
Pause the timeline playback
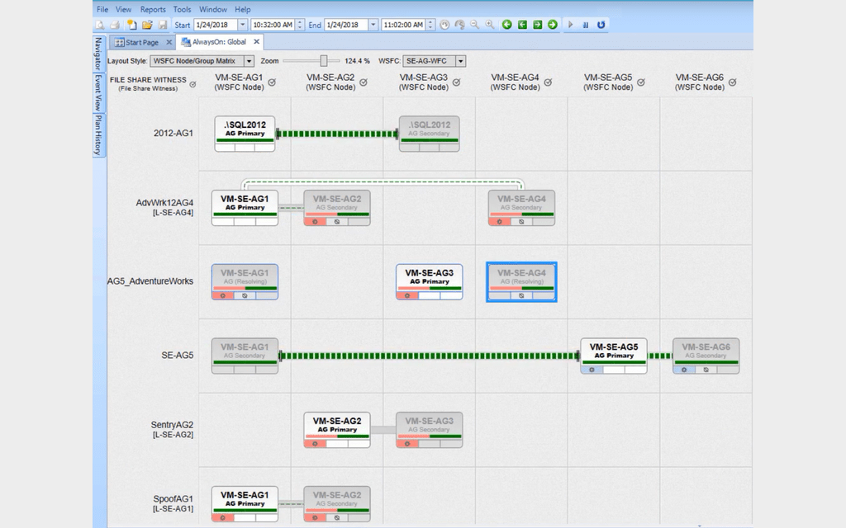point(586,25)
